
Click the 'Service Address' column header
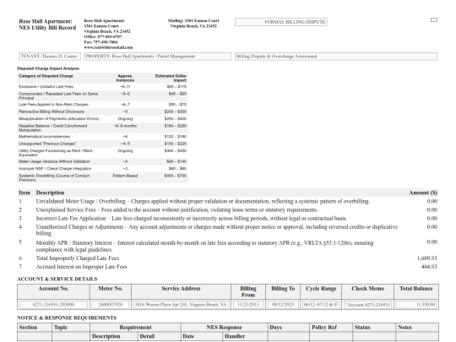[181, 289]
